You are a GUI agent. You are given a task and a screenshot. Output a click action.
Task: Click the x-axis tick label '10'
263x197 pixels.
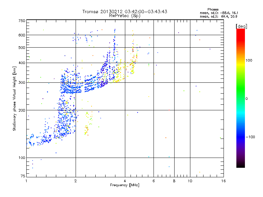190,181
